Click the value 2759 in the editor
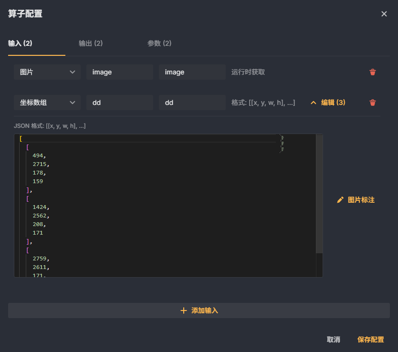398x352 pixels. (x=39, y=259)
